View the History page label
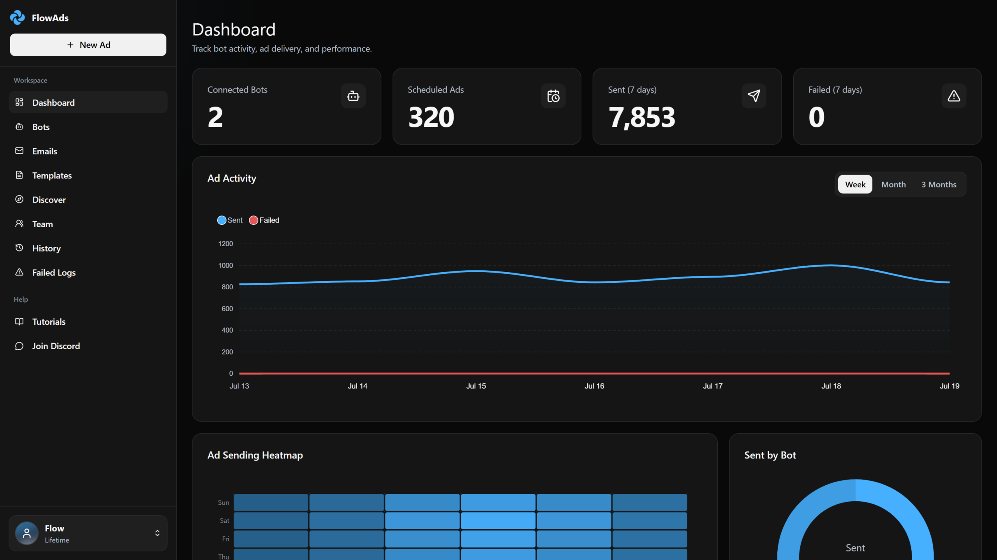997x560 pixels. [x=47, y=248]
